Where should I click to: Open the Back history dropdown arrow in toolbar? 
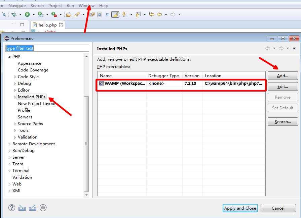click(166, 14)
